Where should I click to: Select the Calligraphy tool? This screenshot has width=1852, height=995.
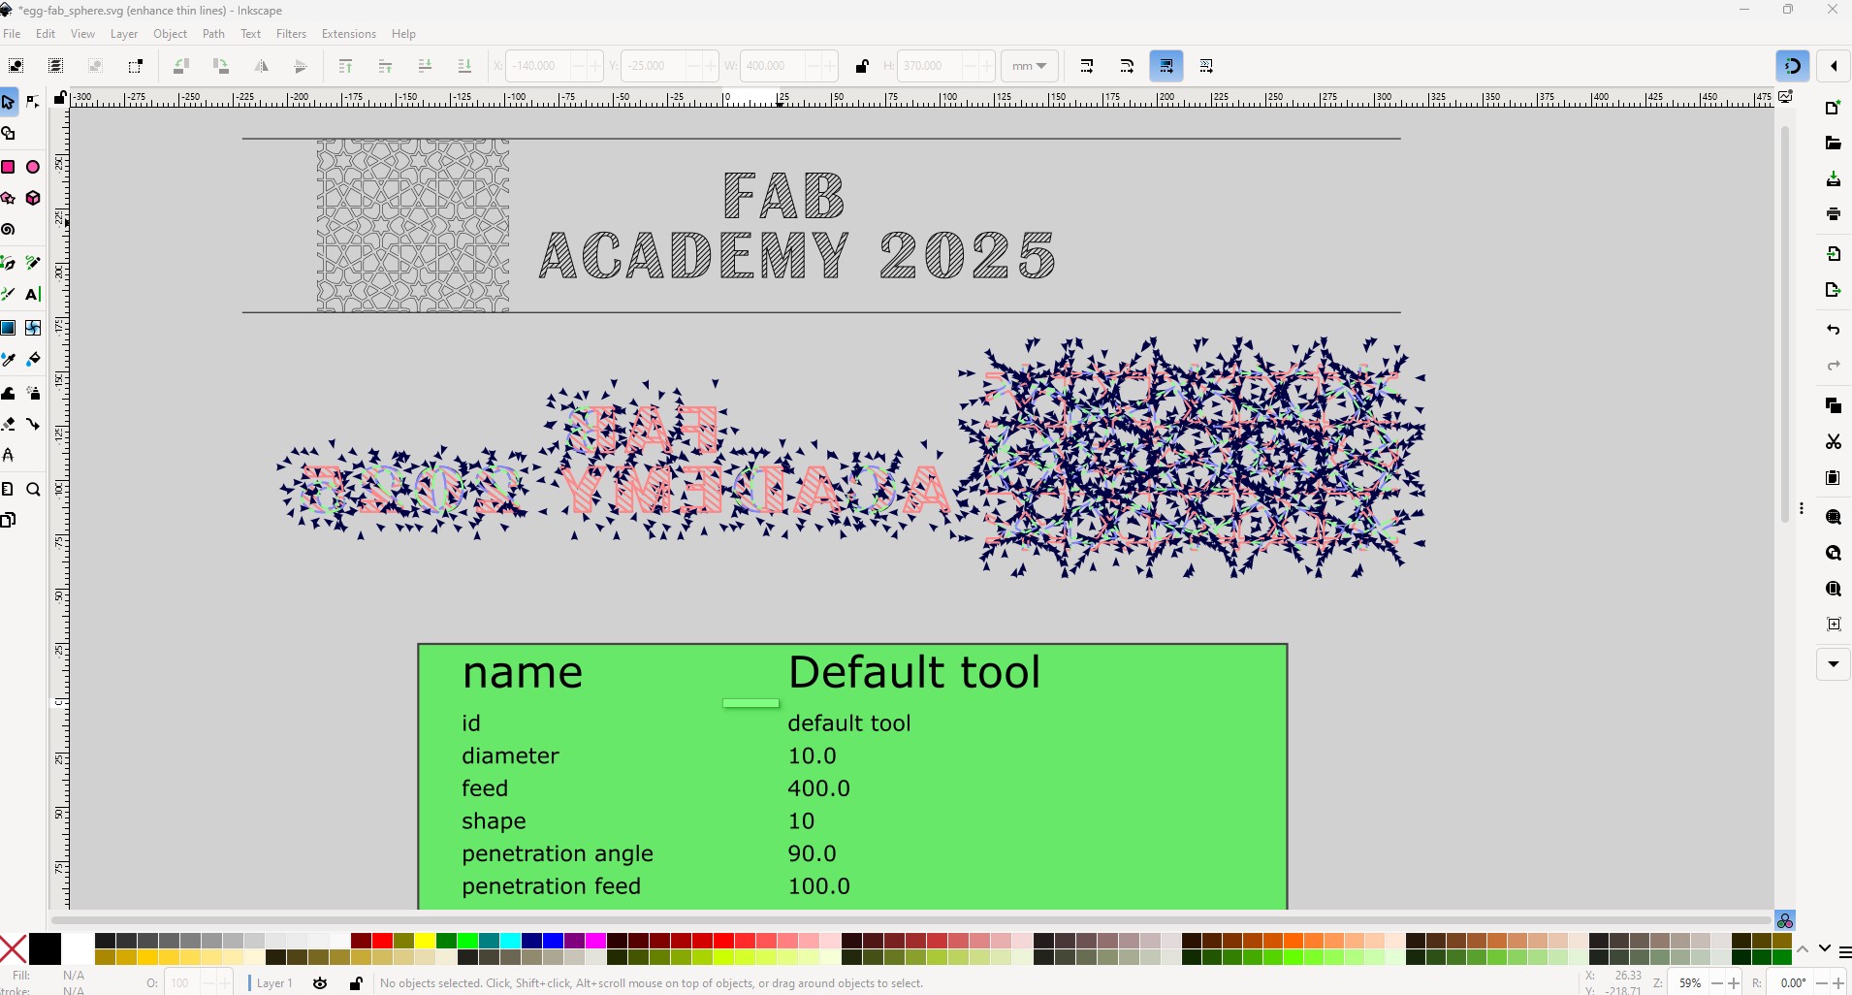9,294
